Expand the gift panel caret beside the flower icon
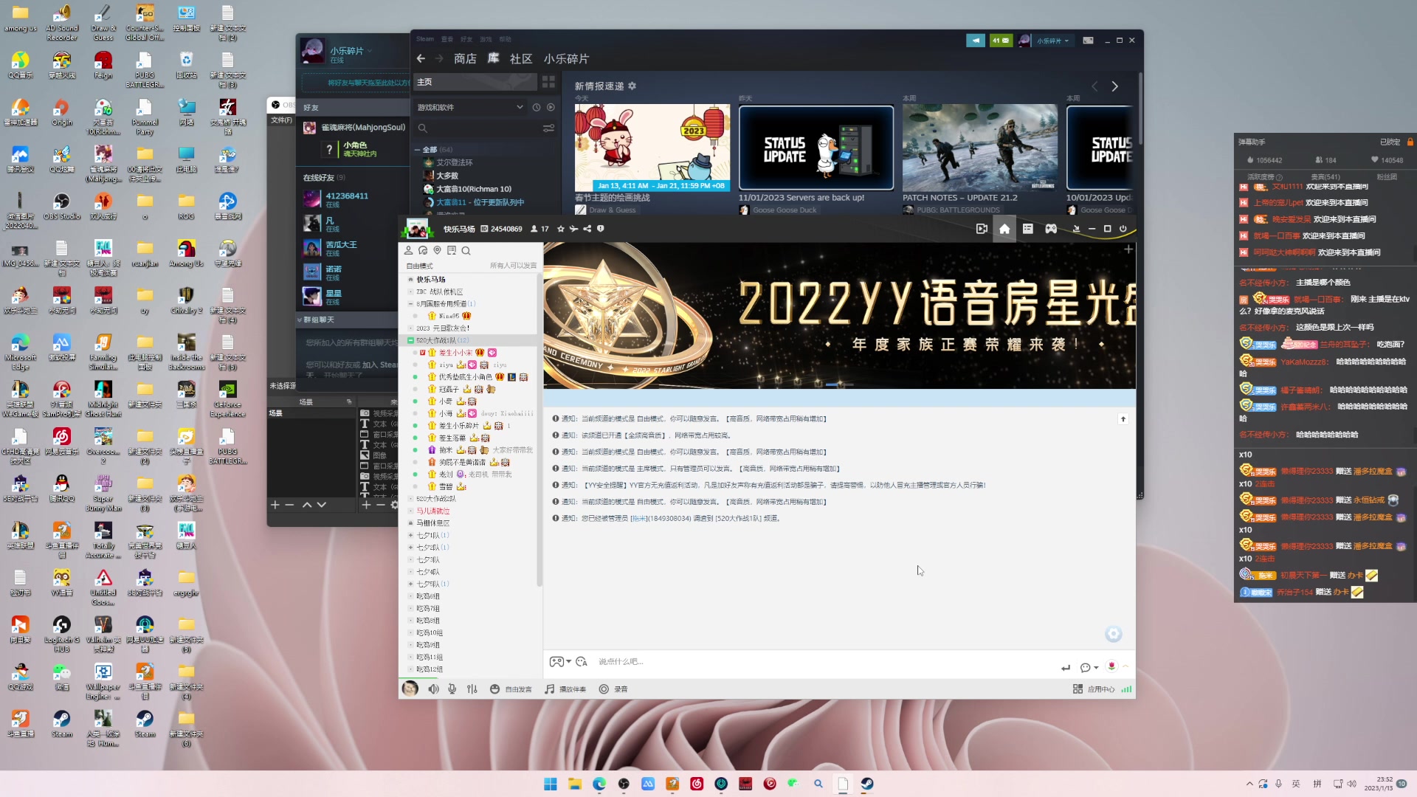The image size is (1417, 797). pyautogui.click(x=1126, y=666)
